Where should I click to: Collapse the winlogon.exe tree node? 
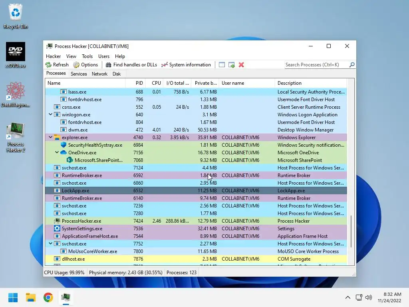[x=50, y=114]
